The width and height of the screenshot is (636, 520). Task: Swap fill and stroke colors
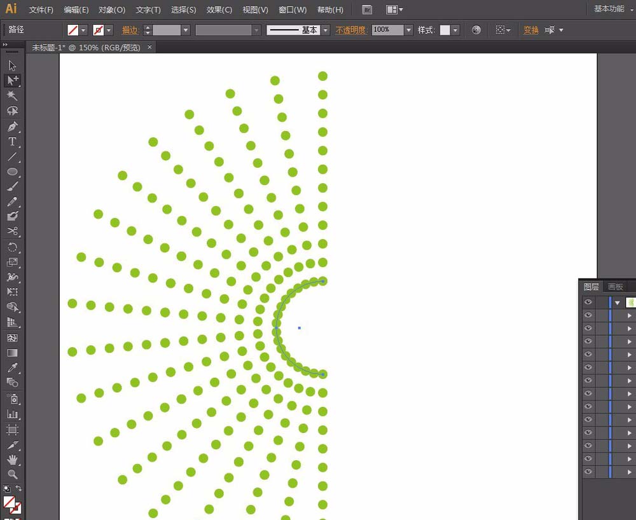(18, 488)
